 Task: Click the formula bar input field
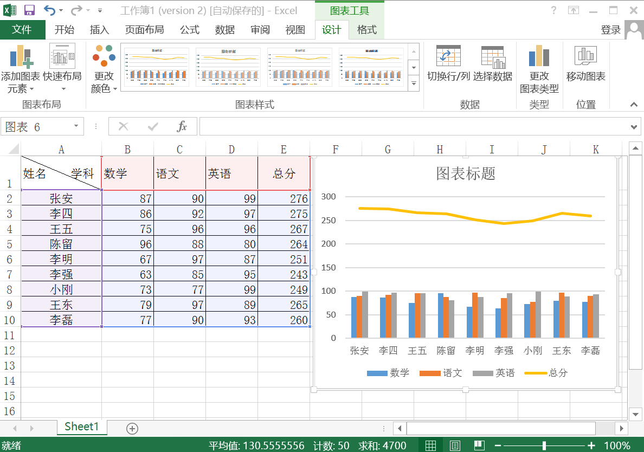(414, 126)
